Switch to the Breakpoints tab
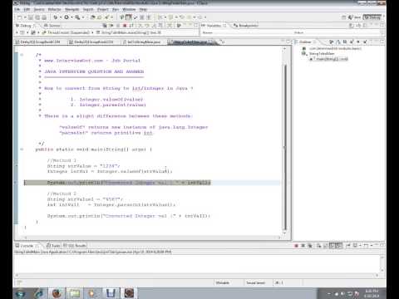The image size is (399, 299). tap(246, 26)
